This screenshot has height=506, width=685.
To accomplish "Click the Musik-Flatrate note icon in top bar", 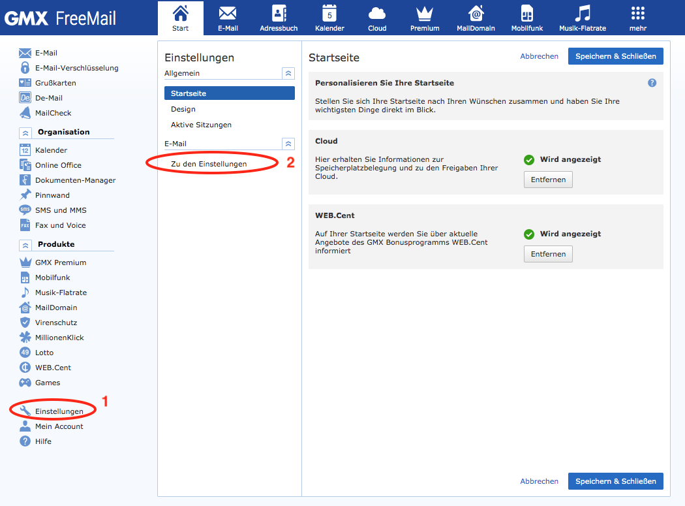I will [583, 14].
